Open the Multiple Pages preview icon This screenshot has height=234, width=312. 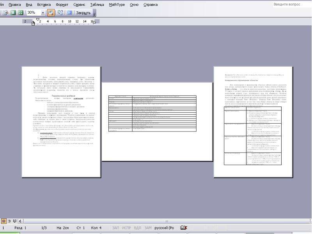pyautogui.click(x=21, y=13)
